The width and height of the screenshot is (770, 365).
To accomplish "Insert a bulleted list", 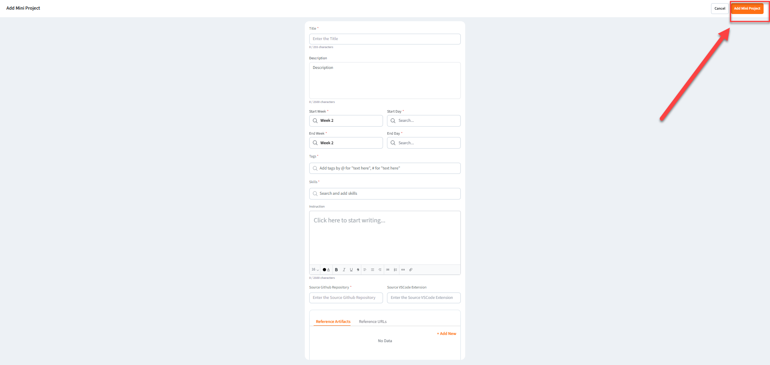I will pyautogui.click(x=388, y=270).
